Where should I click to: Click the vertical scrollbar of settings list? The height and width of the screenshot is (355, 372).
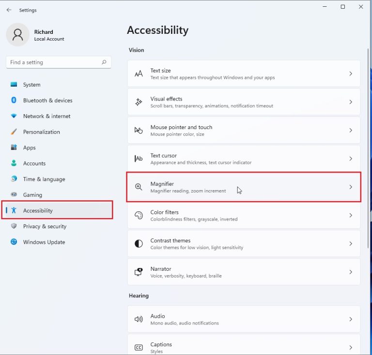368,148
